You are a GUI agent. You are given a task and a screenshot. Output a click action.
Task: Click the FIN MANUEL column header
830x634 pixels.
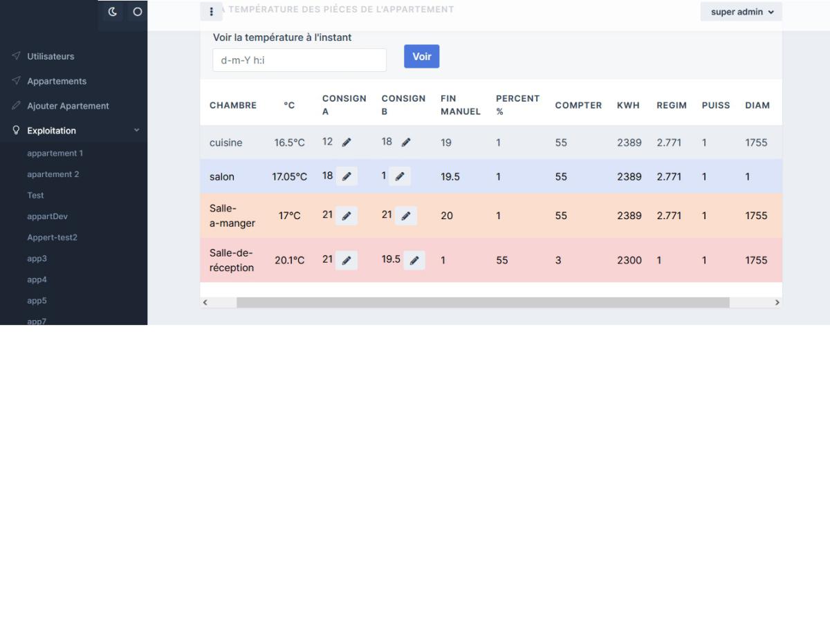[461, 105]
